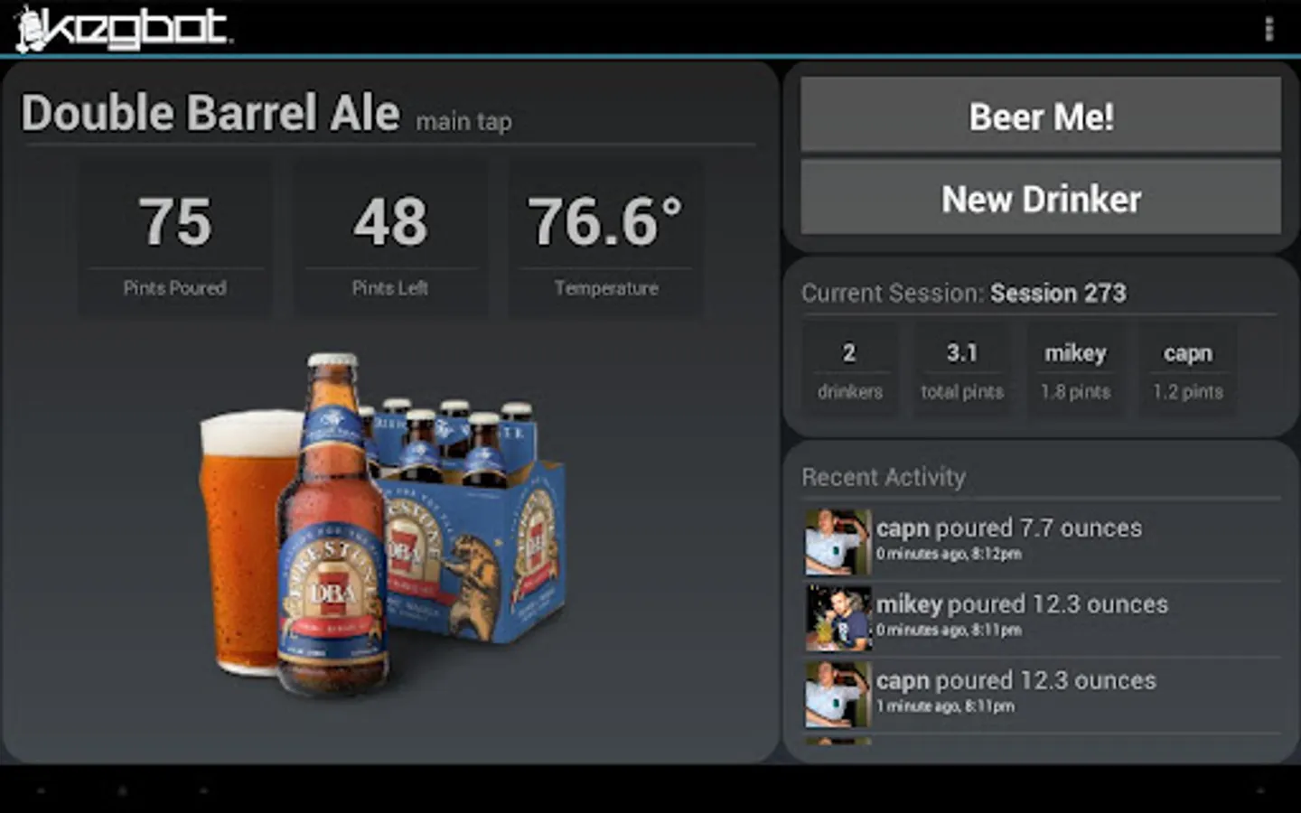Image resolution: width=1301 pixels, height=813 pixels.
Task: Select the 2 drinkers session tile
Action: [849, 370]
